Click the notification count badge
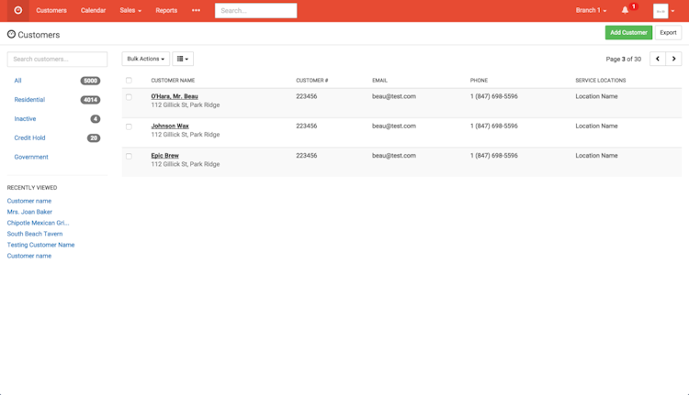 pos(634,6)
